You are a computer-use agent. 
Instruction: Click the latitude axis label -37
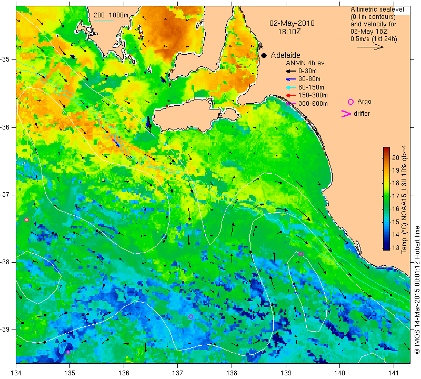click(x=5, y=194)
